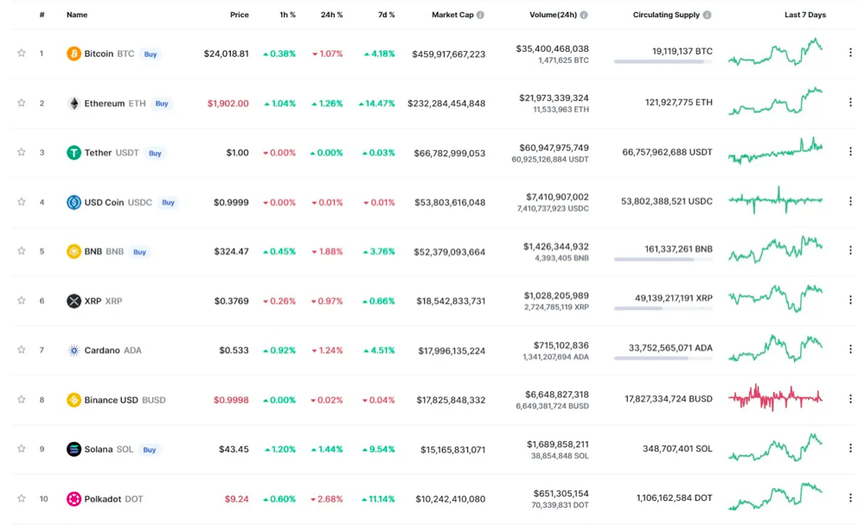The image size is (865, 525).
Task: Click the Tether coin logo
Action: [74, 153]
